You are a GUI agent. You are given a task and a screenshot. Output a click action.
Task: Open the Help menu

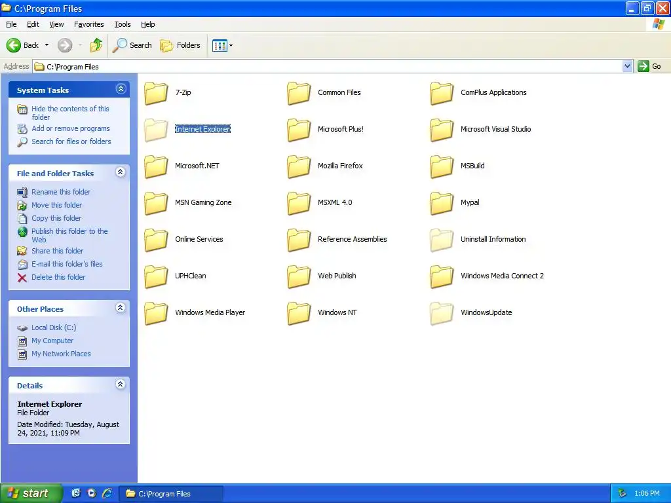(147, 24)
